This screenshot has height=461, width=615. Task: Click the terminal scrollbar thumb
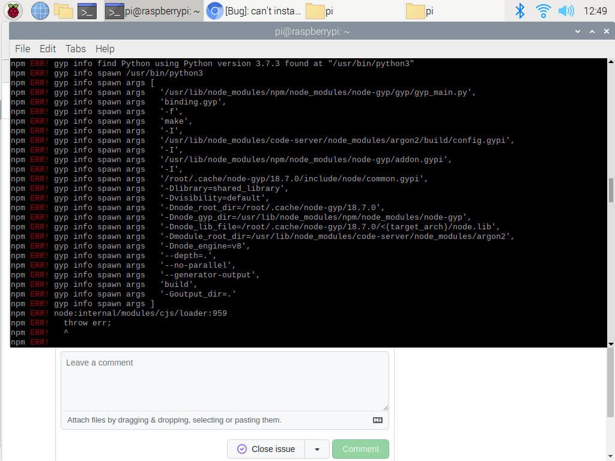click(611, 190)
